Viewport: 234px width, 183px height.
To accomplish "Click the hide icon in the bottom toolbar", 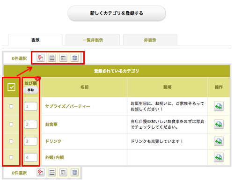I will pyautogui.click(x=41, y=172).
